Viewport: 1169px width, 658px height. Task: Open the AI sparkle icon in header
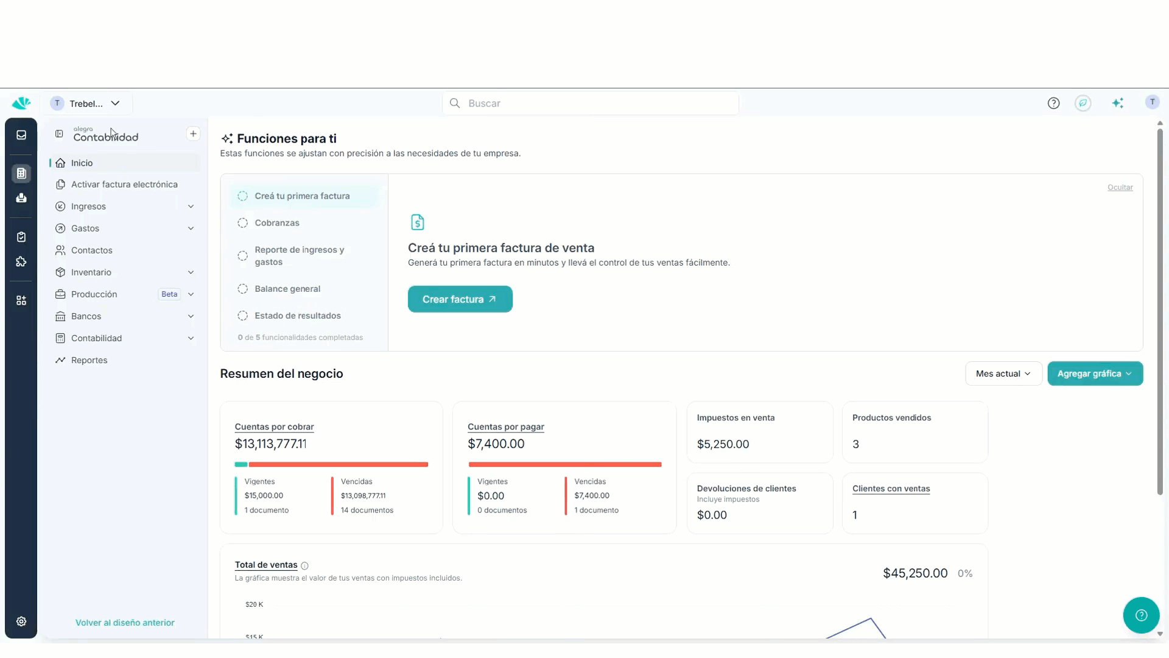(1117, 104)
